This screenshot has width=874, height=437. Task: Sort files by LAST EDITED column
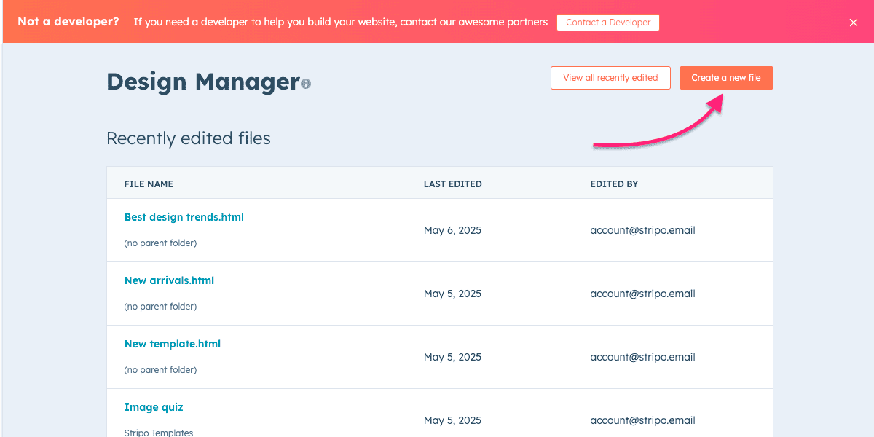[x=452, y=184]
